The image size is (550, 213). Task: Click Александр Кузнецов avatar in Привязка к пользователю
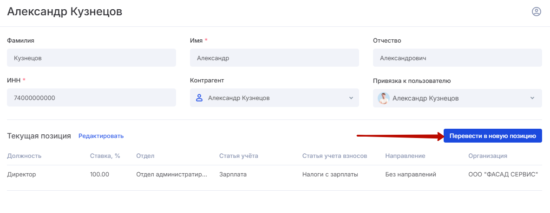384,98
